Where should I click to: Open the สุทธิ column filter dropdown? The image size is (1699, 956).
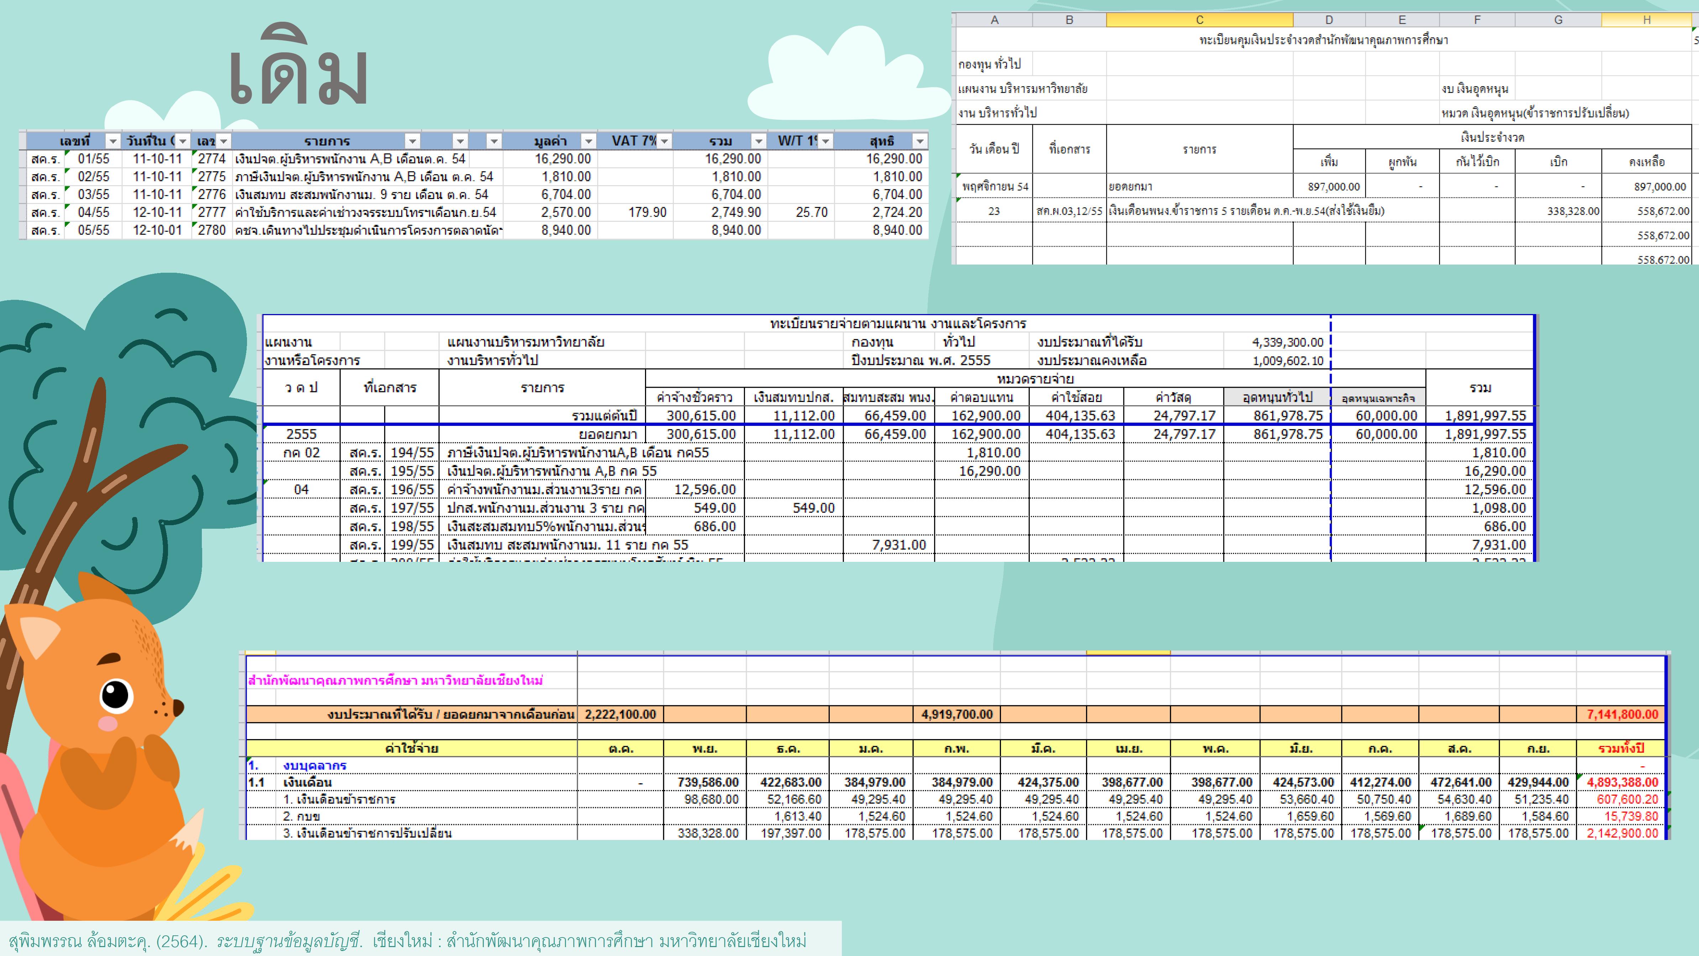click(x=919, y=141)
